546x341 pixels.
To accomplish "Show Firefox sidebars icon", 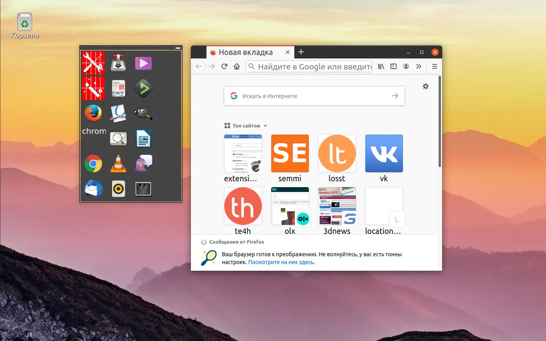I will coord(394,66).
